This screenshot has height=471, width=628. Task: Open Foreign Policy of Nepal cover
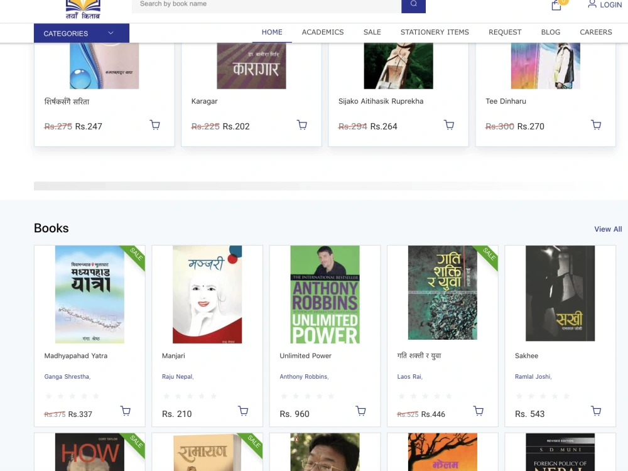[x=560, y=452]
